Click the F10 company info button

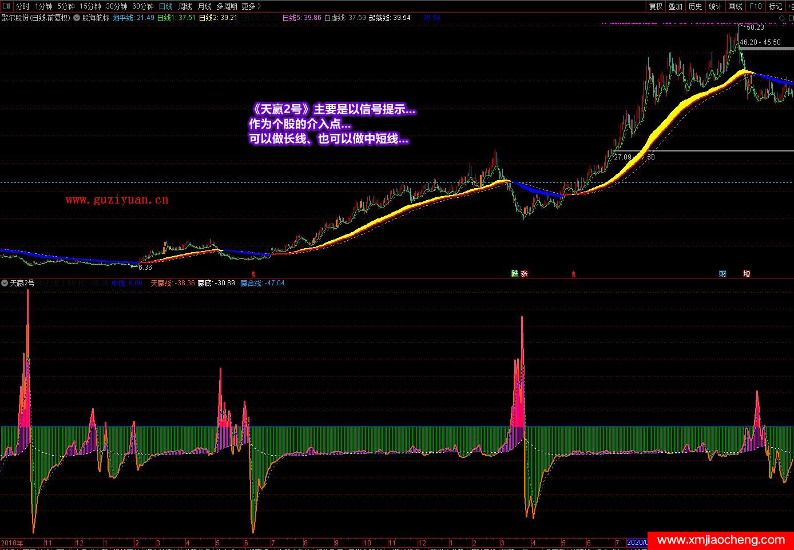click(x=756, y=6)
